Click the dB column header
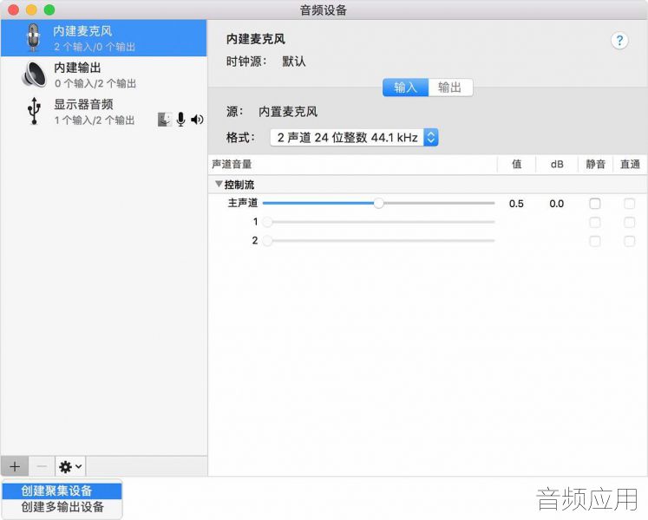The width and height of the screenshot is (648, 520). (x=557, y=165)
